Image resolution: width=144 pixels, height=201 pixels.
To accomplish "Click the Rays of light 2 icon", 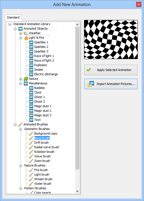I will (x=31, y=60).
